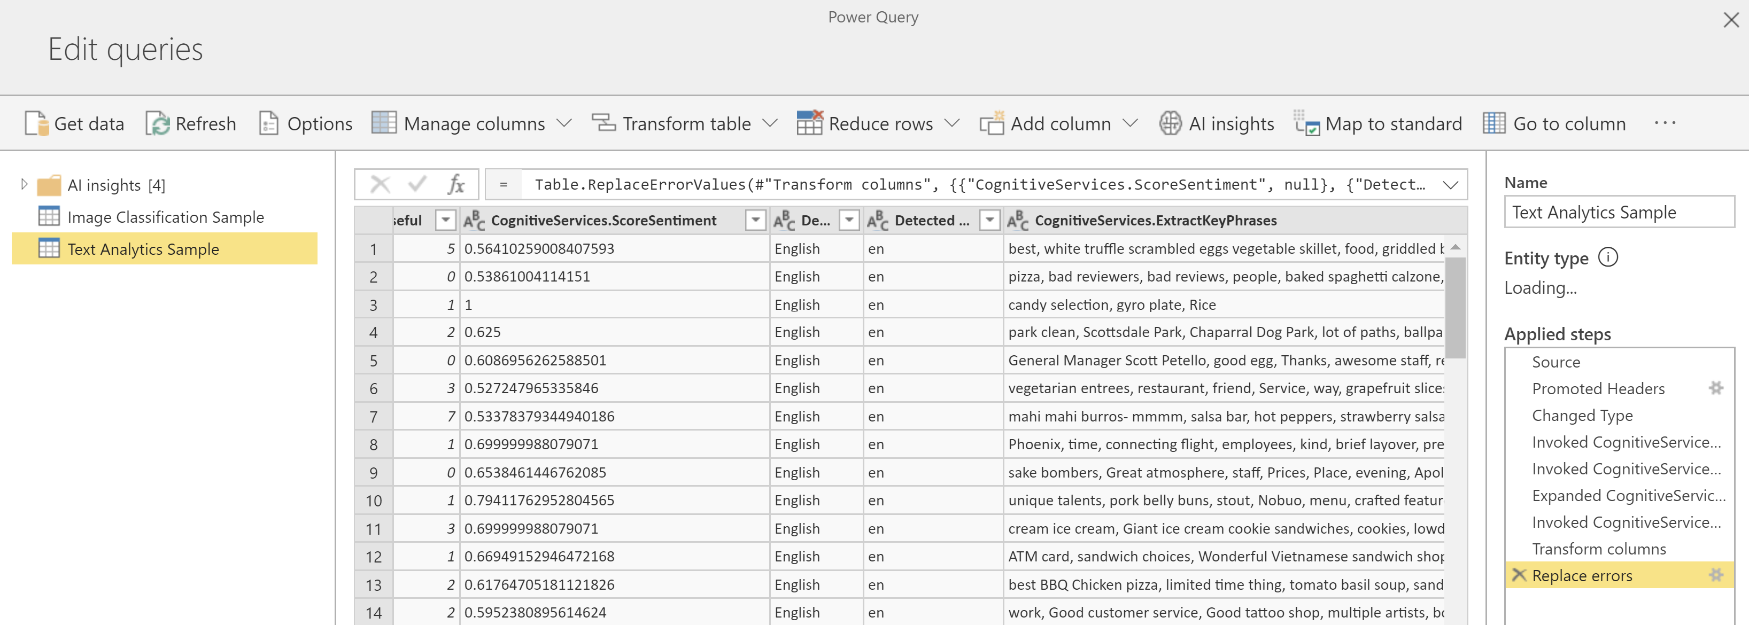
Task: Open Promoted Headers step settings gear
Action: click(1716, 388)
